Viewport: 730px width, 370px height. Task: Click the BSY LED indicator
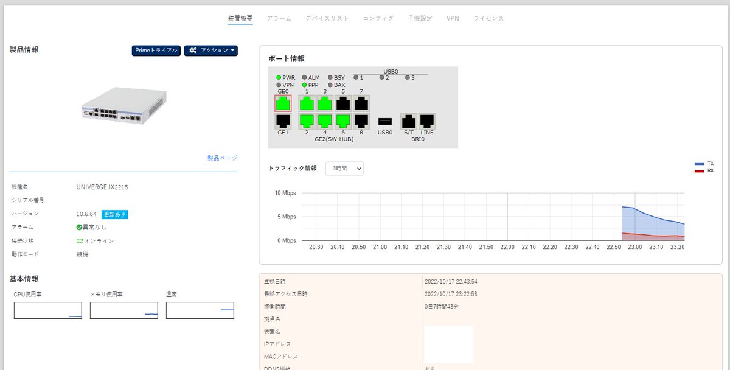click(330, 77)
